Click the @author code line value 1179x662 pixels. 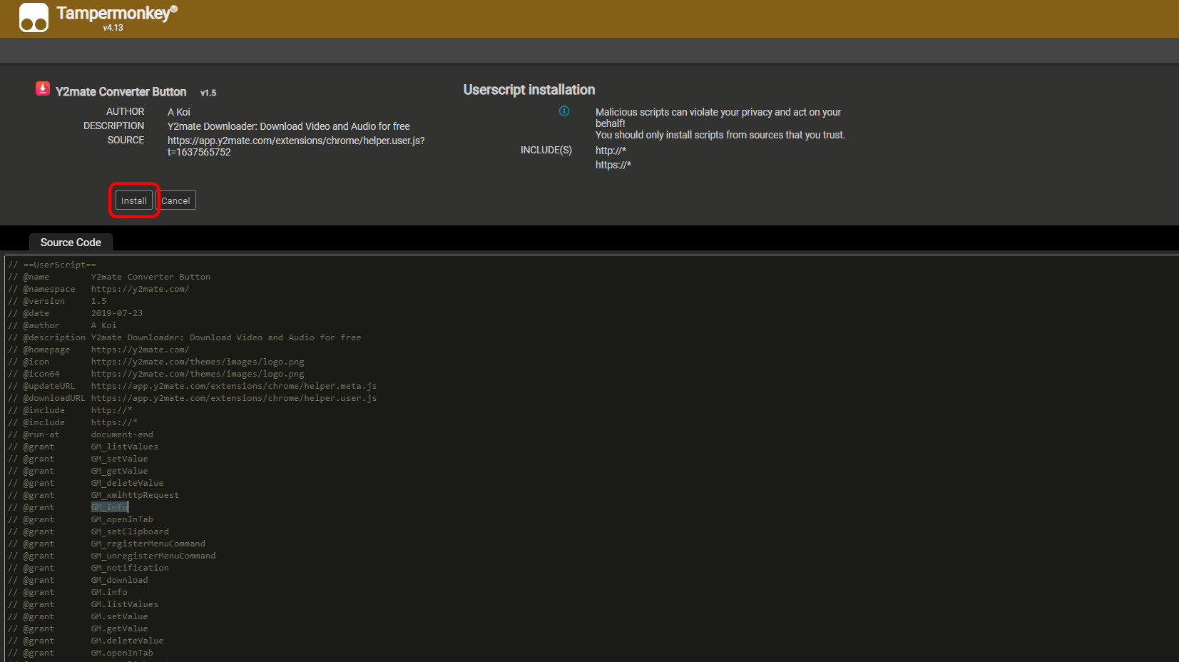point(103,325)
